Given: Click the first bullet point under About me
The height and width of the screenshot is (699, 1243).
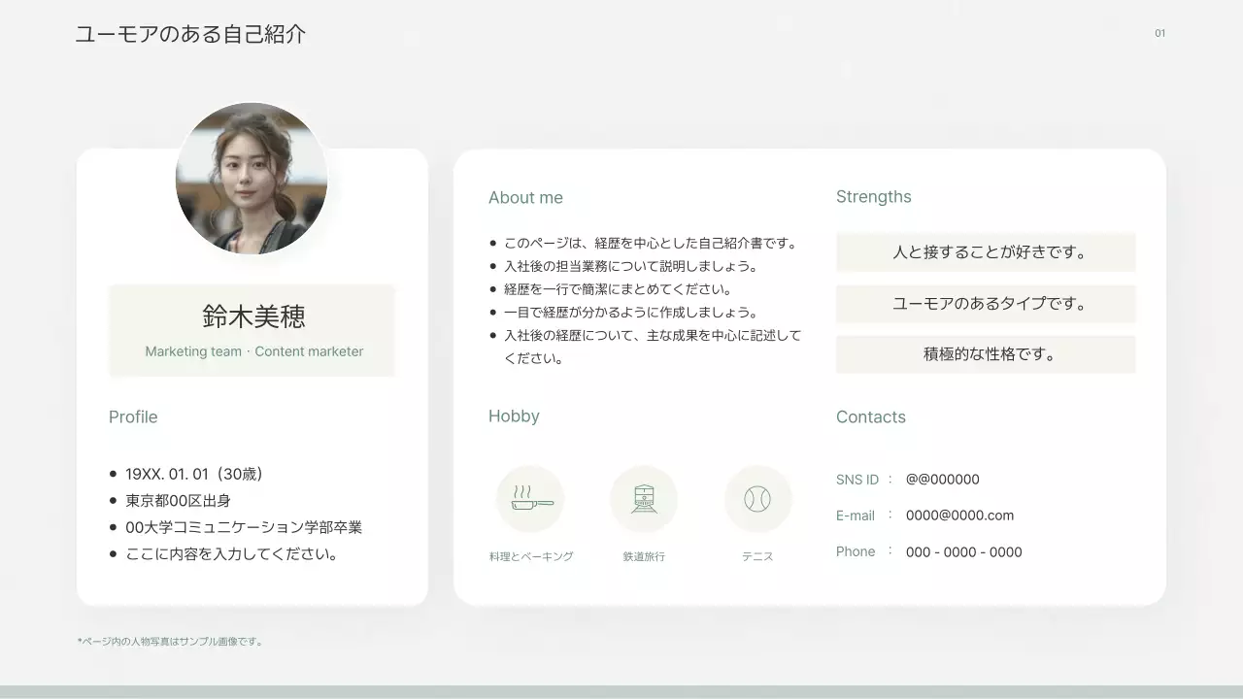Looking at the screenshot, I should click(x=494, y=243).
